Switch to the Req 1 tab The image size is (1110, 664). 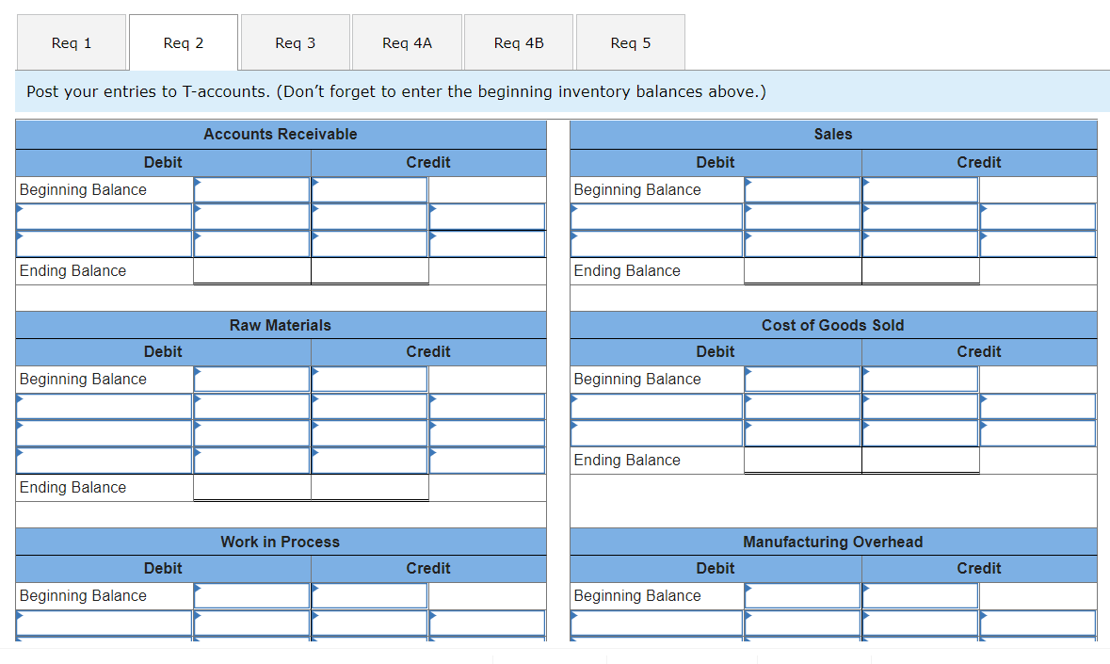coord(72,42)
